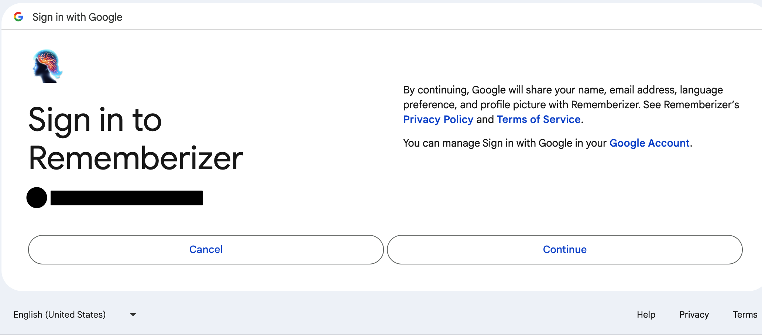Select the redacted account email entry
Screen dimensions: 762x335
(x=127, y=198)
